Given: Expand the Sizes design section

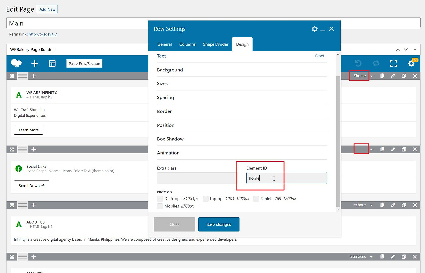Looking at the screenshot, I should (x=242, y=84).
